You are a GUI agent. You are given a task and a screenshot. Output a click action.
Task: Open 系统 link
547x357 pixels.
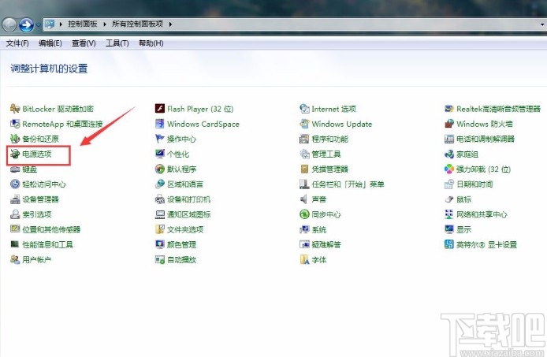coord(319,229)
